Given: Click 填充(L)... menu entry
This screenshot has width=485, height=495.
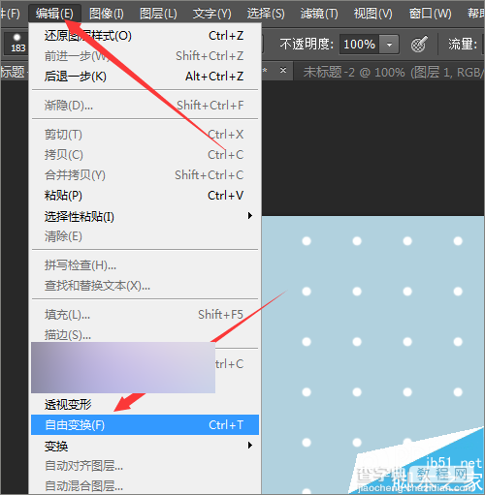Looking at the screenshot, I should 145,314.
